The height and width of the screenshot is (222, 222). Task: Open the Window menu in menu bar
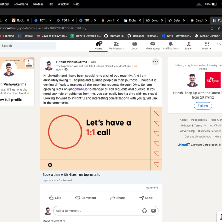63,4
